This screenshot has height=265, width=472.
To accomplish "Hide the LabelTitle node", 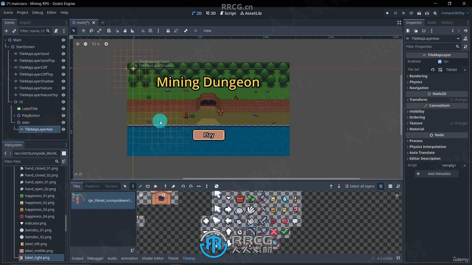I will (x=63, y=109).
